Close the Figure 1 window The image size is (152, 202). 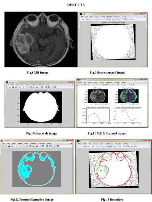pyautogui.click(x=144, y=13)
